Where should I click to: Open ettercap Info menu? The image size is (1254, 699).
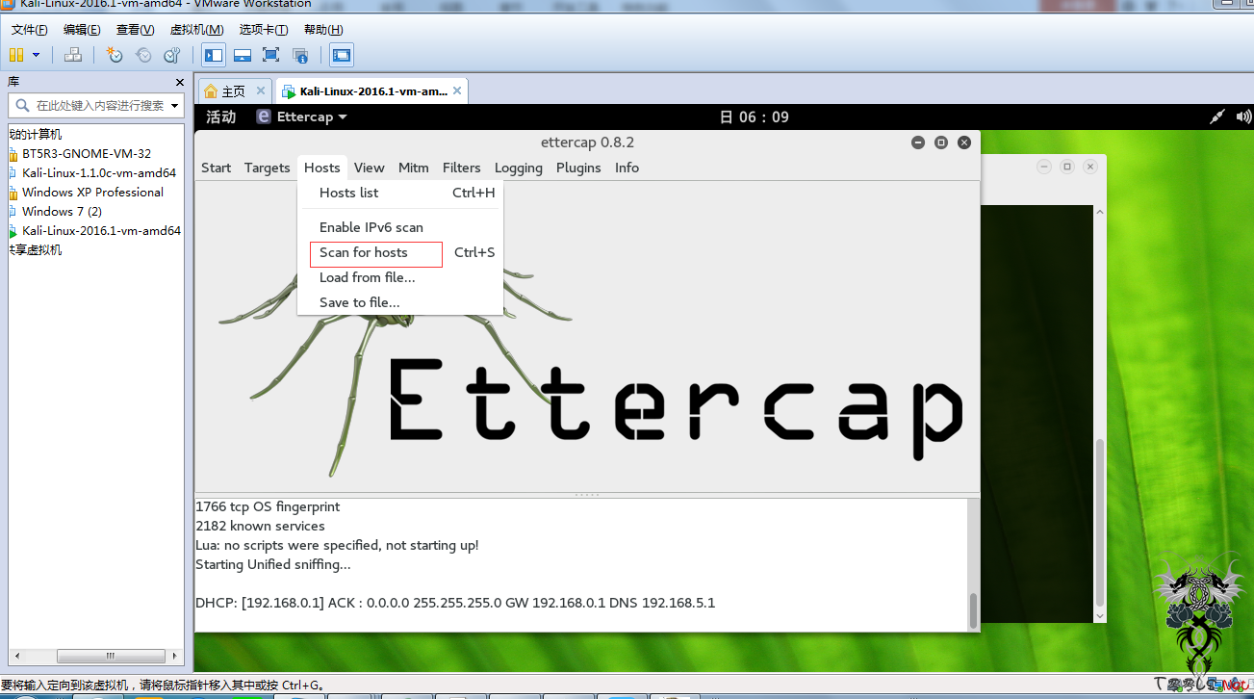pyautogui.click(x=627, y=168)
